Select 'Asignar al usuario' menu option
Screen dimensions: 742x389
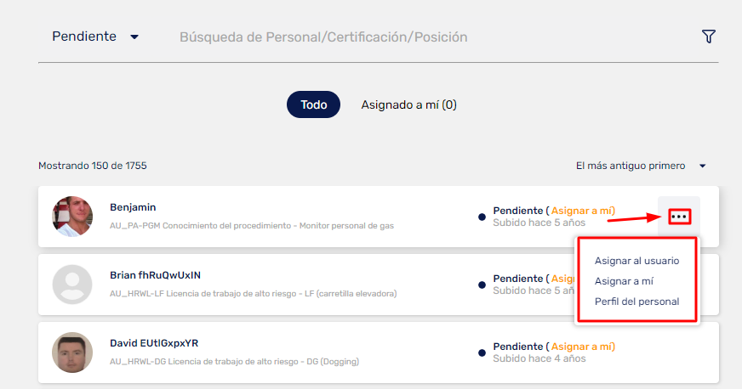pos(636,261)
